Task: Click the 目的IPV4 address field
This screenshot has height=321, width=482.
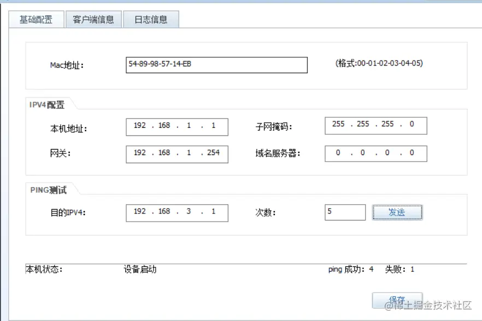Action: (177, 213)
